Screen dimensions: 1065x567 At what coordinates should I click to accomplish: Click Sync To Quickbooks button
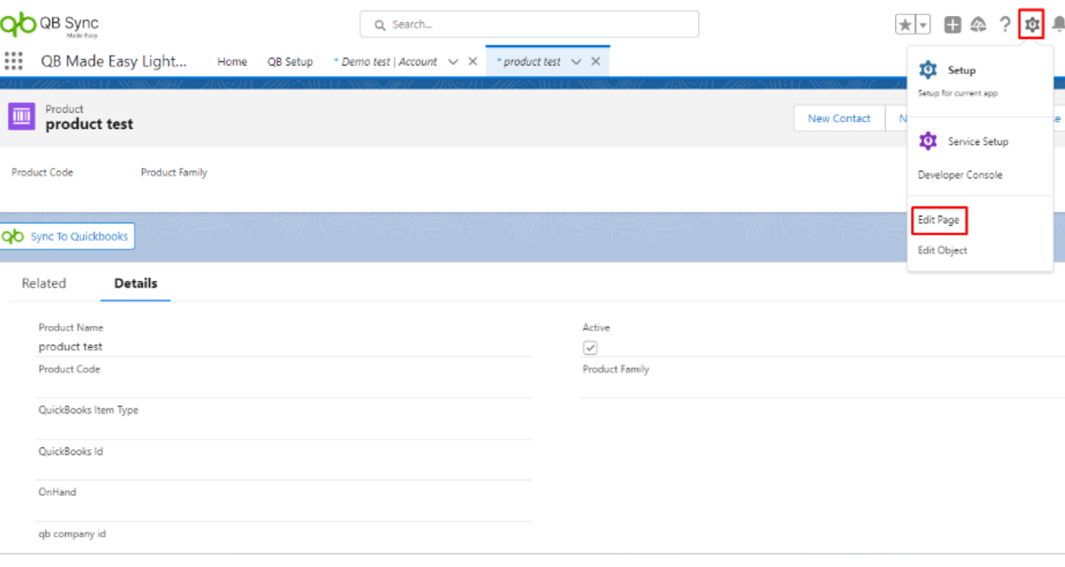click(x=67, y=237)
